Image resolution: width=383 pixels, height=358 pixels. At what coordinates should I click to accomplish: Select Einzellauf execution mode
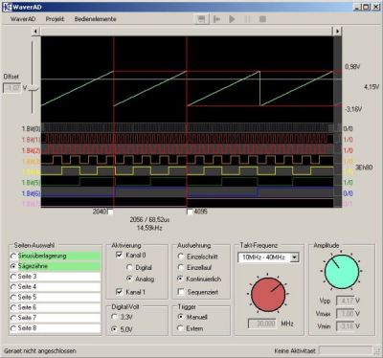tap(181, 267)
